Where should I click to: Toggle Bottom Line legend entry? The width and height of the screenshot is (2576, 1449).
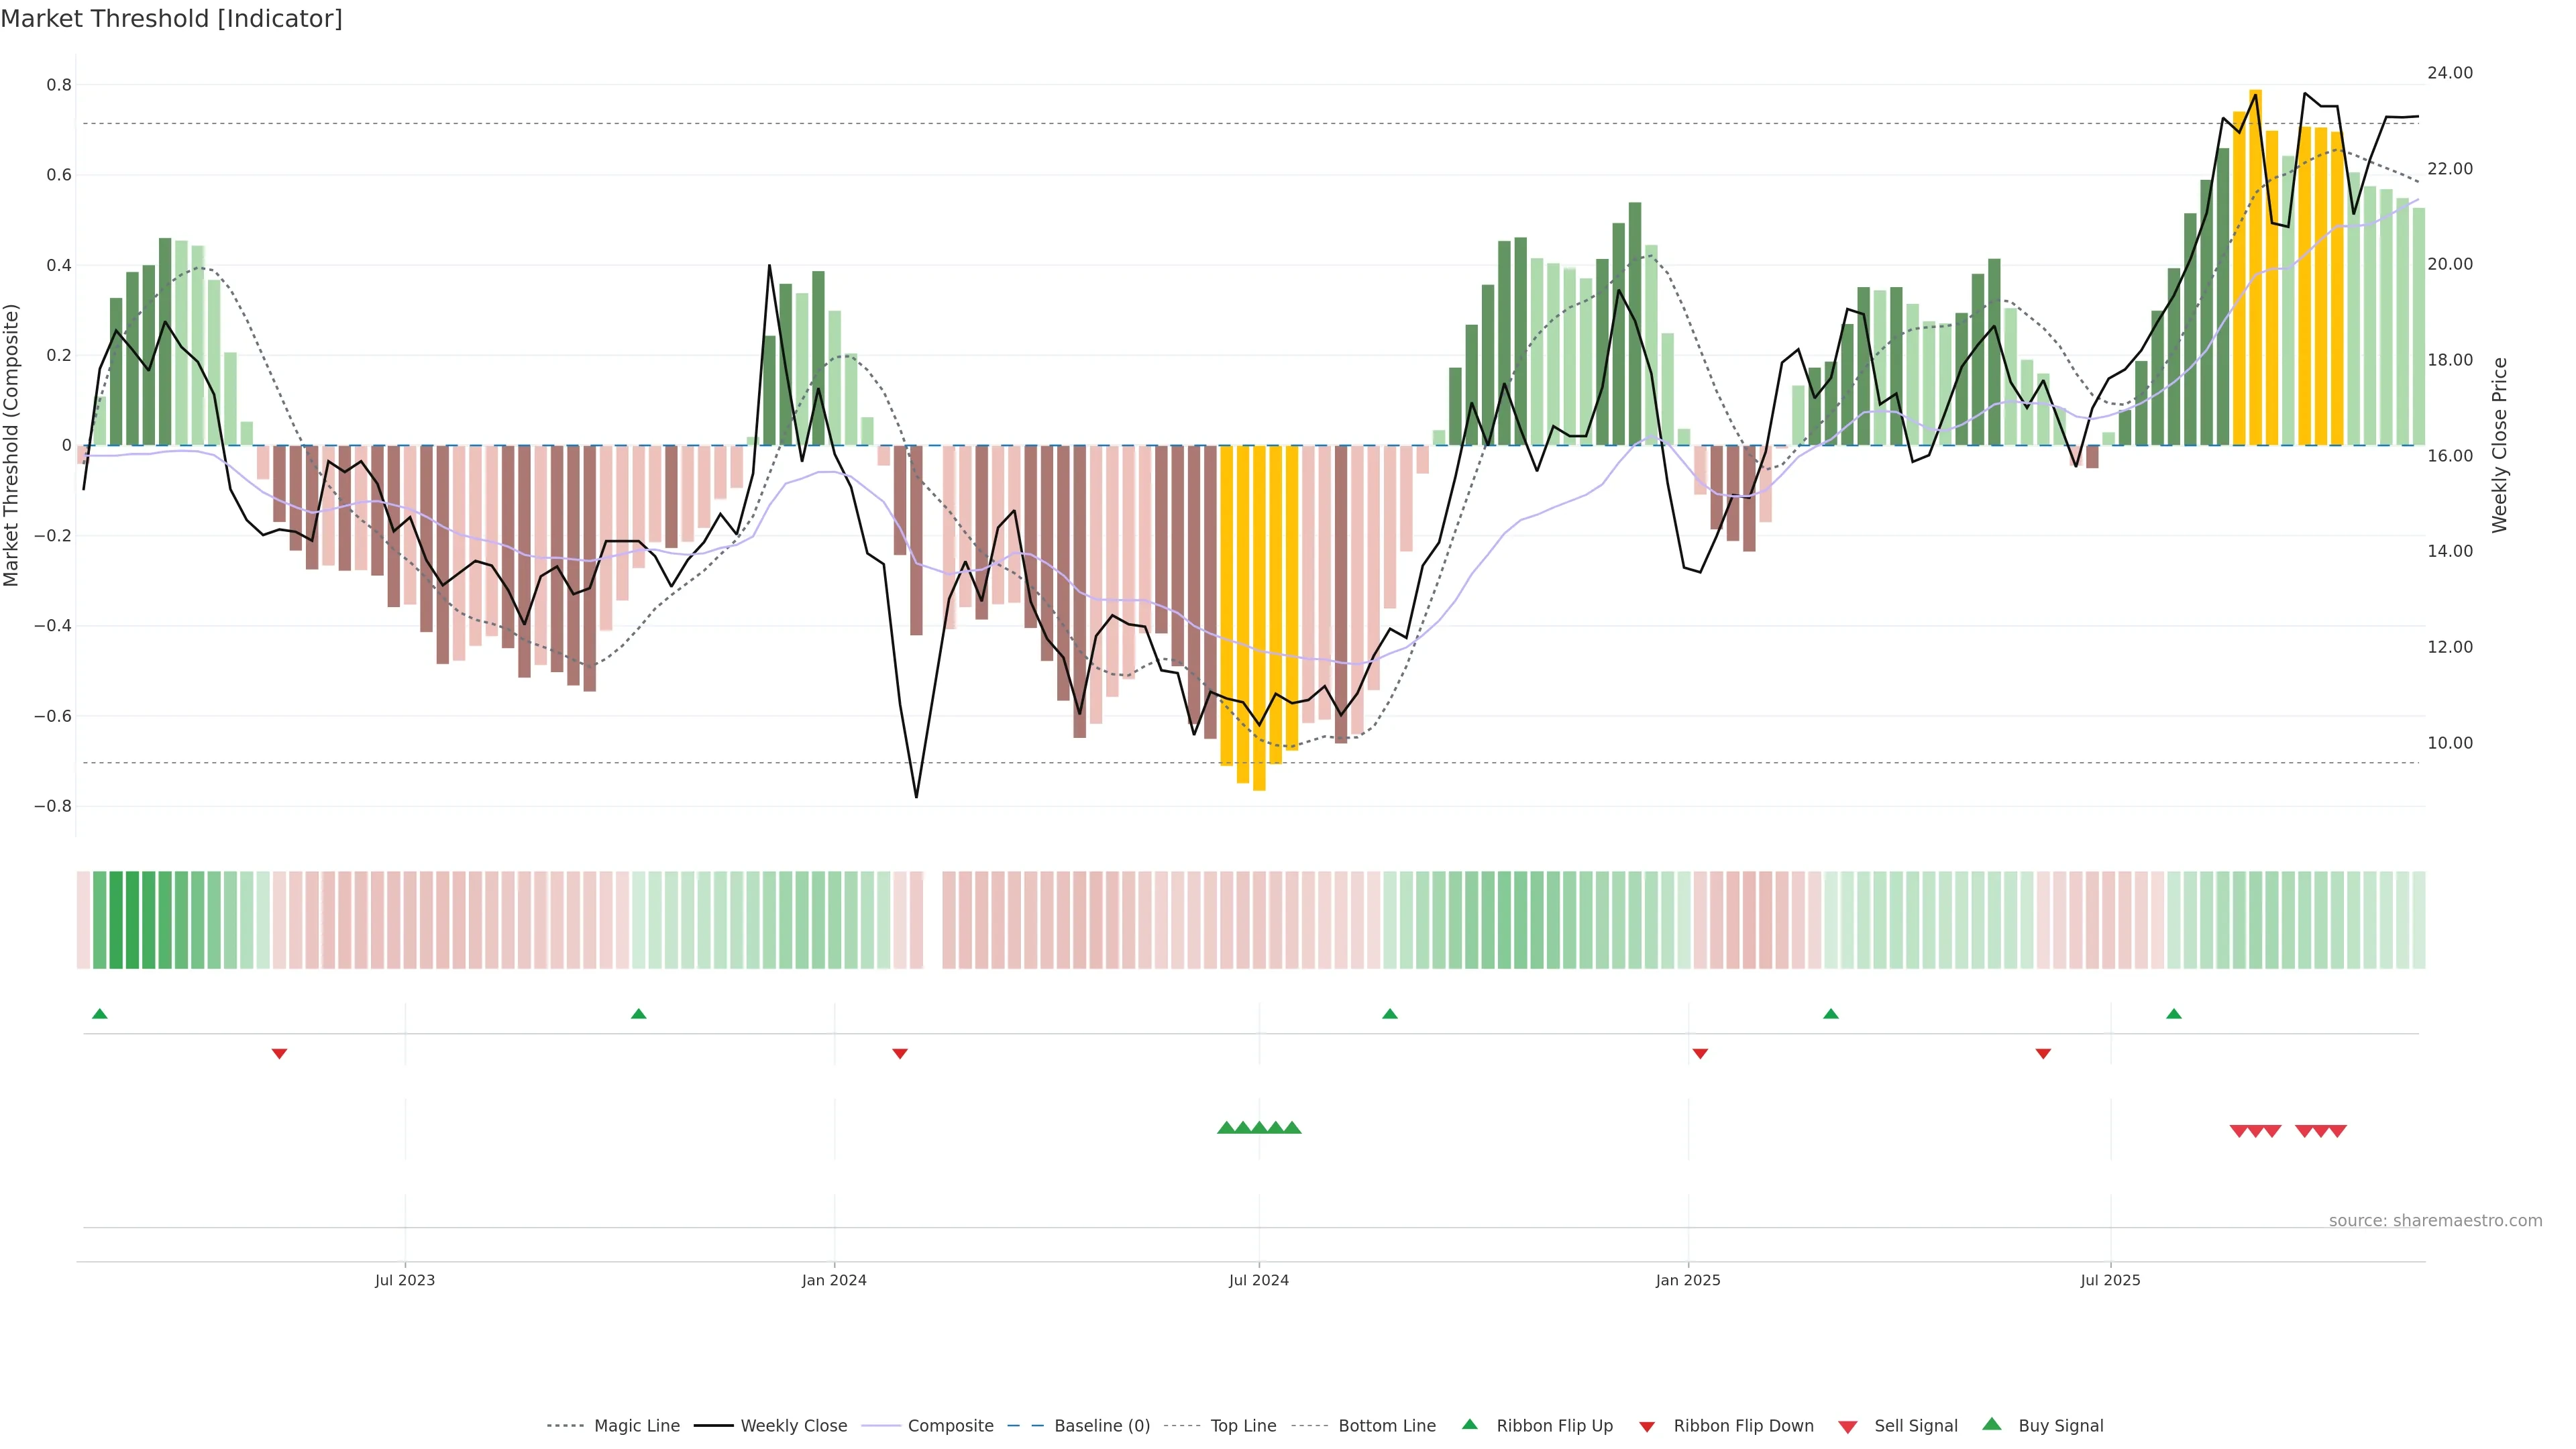[1386, 1425]
